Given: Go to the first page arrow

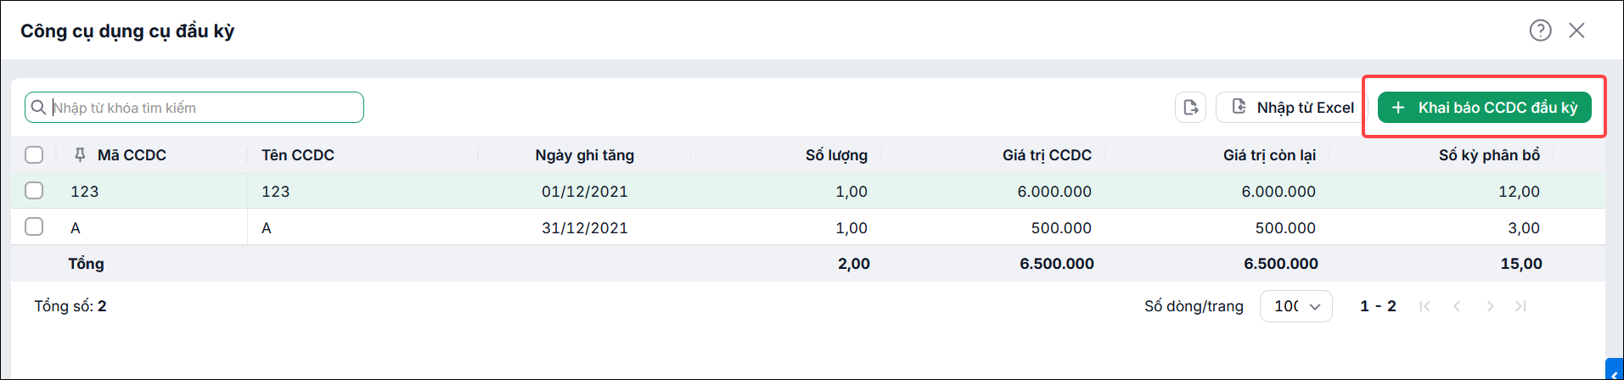Looking at the screenshot, I should (x=1425, y=306).
